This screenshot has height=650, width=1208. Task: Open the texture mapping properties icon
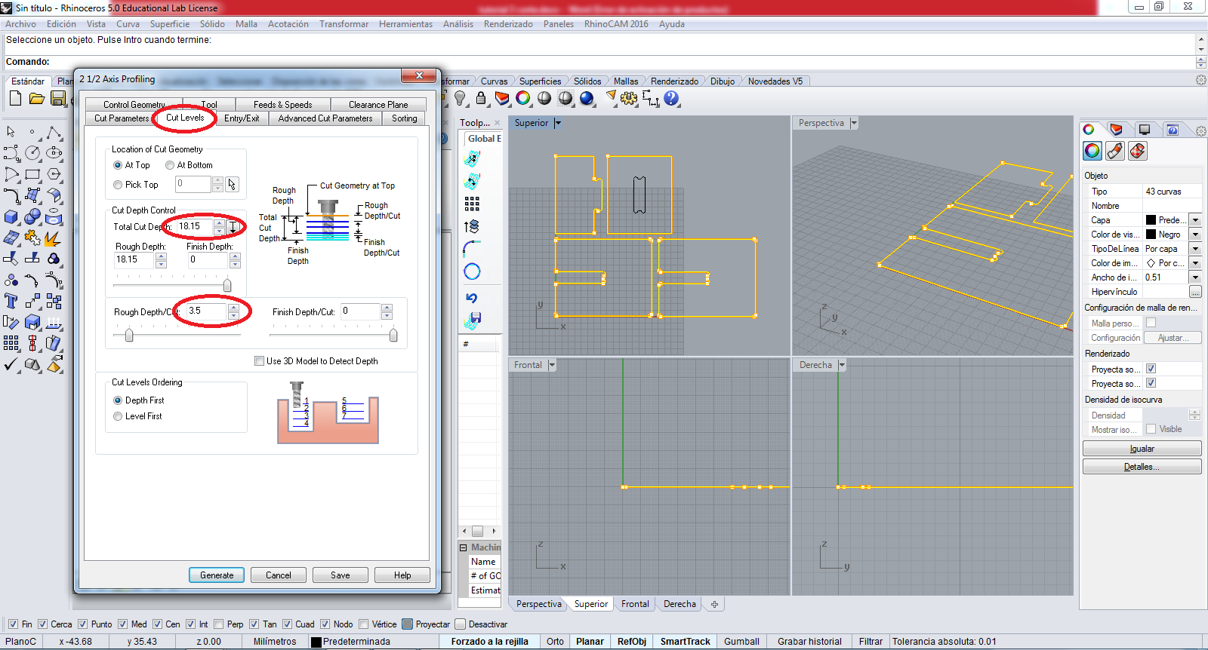(x=1138, y=151)
